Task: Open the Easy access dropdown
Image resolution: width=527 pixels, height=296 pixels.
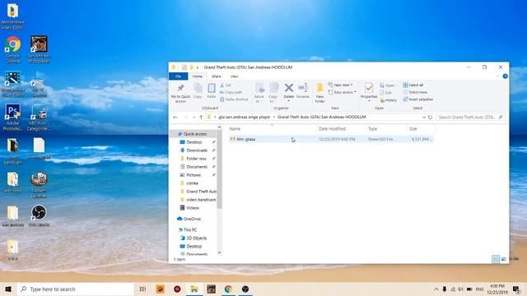Action: coord(343,92)
